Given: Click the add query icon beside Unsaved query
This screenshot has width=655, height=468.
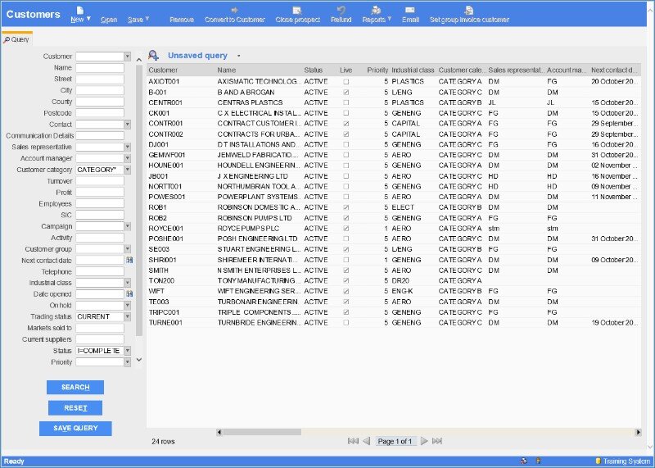Looking at the screenshot, I should pos(153,56).
